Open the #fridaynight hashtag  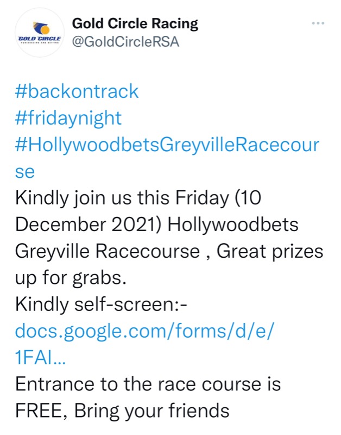(x=68, y=117)
